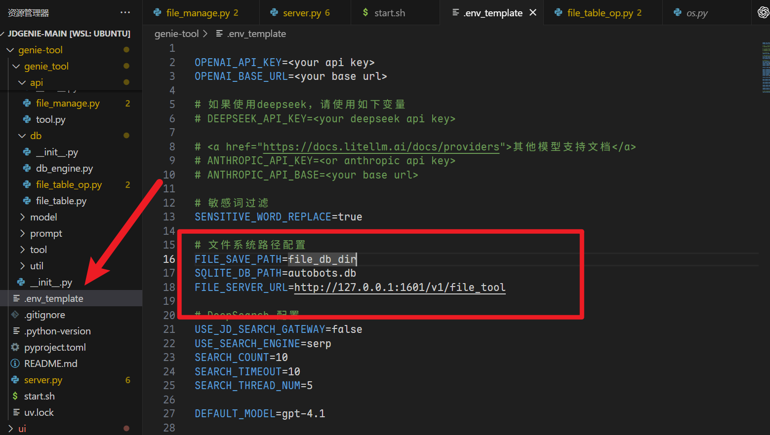Image resolution: width=770 pixels, height=435 pixels.
Task: Switch to the file_table_op.py tab
Action: 600,13
